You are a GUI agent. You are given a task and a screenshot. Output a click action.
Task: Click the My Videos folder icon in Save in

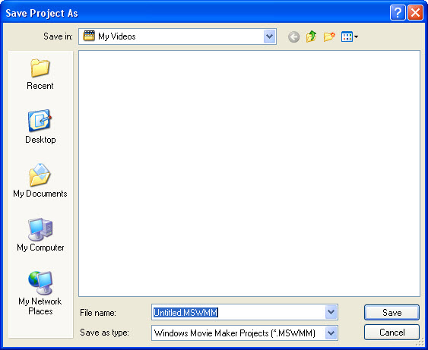89,36
